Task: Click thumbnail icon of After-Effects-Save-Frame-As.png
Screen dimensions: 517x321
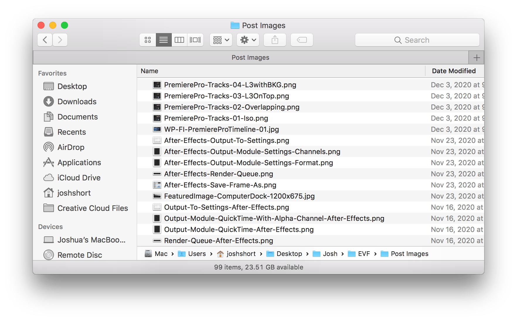Action: (x=157, y=185)
